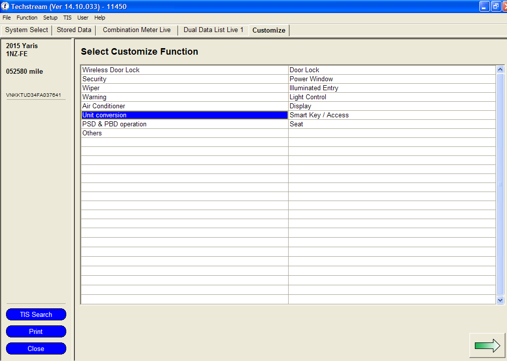Switch to the Stored Data tab
Screen dimensions: 507x361
74,30
